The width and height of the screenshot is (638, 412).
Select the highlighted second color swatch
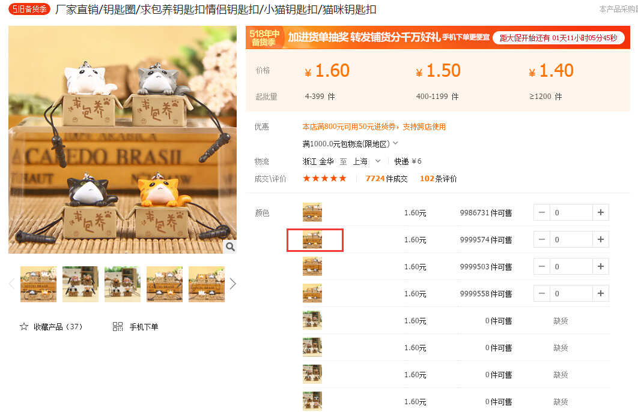click(312, 240)
